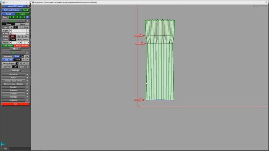Click the Light slider's left arrow
The height and width of the screenshot is (151, 269).
click(x=11, y=31)
